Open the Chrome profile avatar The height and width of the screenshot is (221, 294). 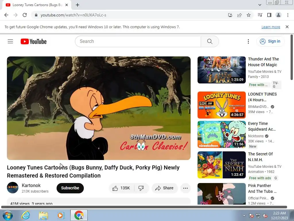pos(278,15)
